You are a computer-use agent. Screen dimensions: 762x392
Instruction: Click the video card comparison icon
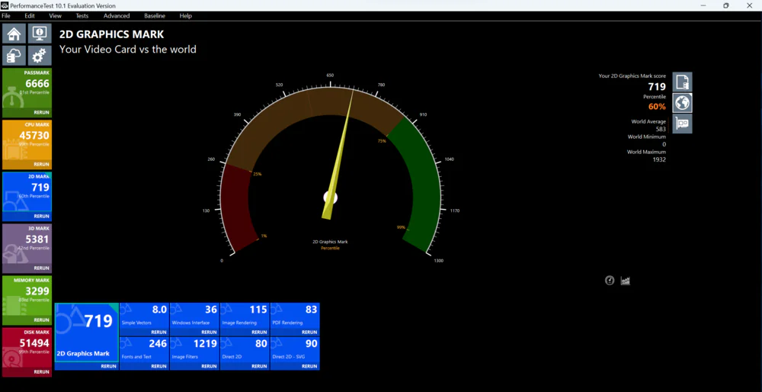682,124
